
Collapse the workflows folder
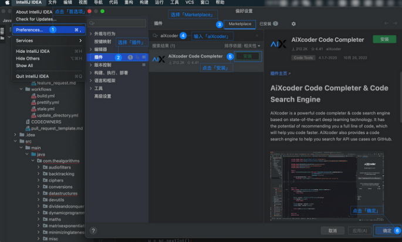tap(21, 89)
